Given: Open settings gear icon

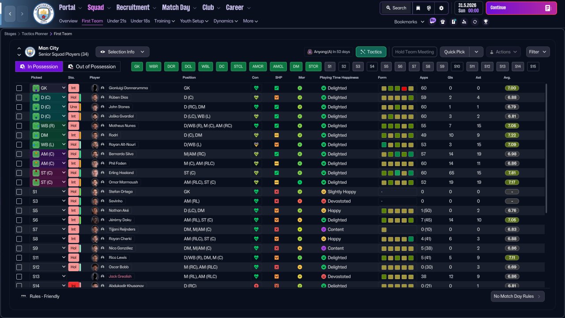Looking at the screenshot, I should tap(441, 8).
